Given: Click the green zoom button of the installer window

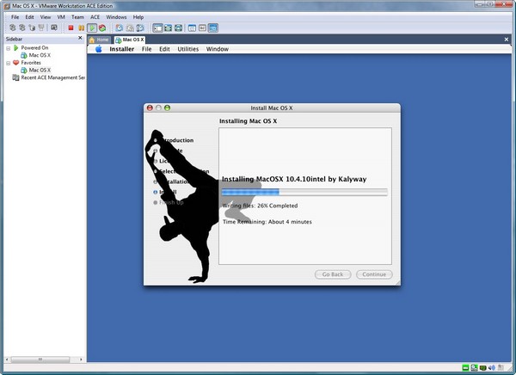Looking at the screenshot, I should pyautogui.click(x=167, y=108).
